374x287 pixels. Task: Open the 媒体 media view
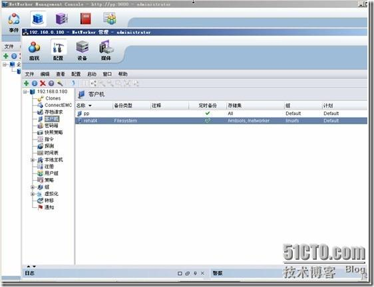click(x=106, y=50)
